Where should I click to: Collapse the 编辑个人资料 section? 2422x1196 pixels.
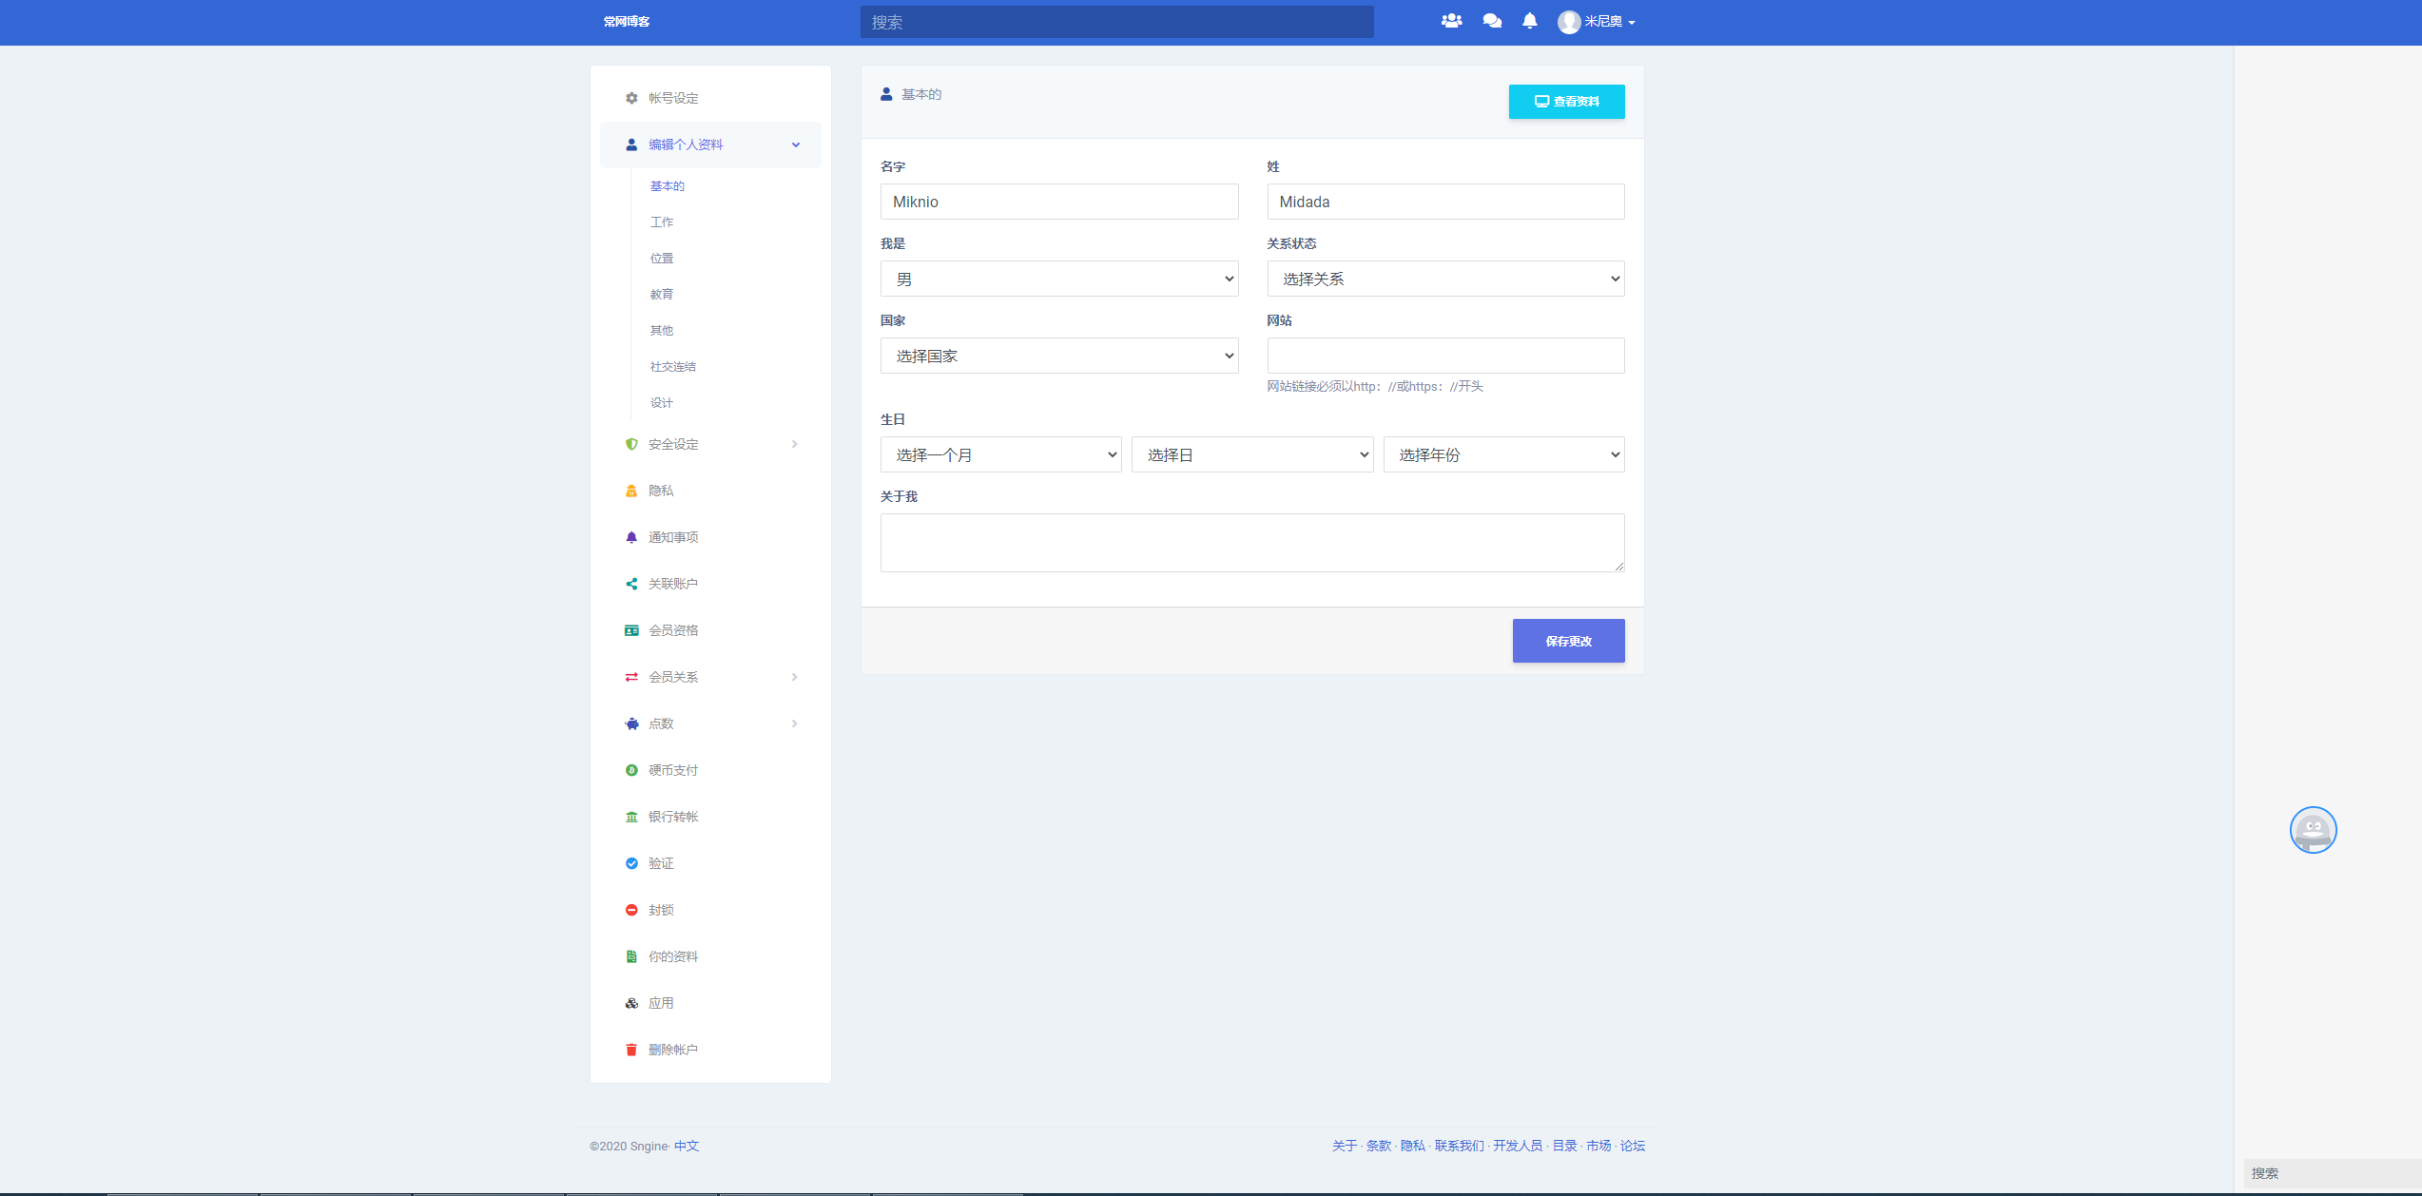(795, 145)
